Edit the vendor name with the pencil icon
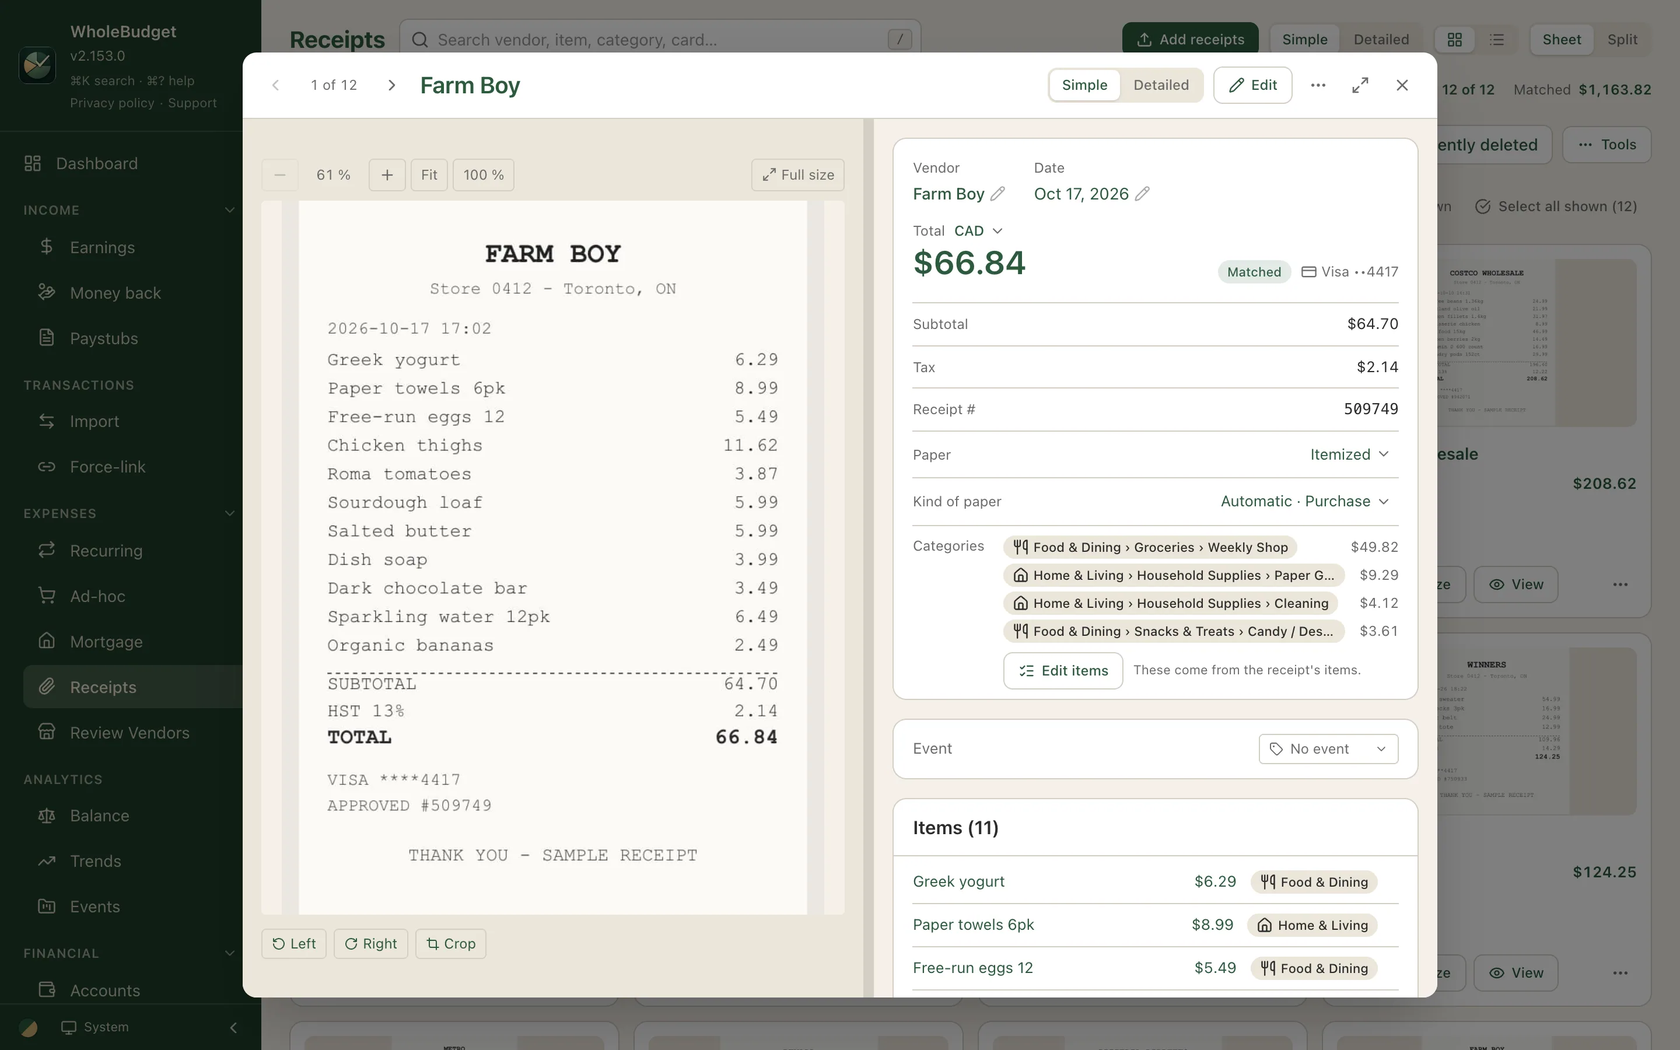The image size is (1680, 1050). click(x=998, y=194)
